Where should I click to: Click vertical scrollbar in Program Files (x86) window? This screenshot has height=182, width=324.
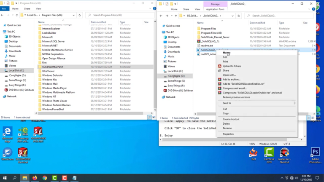[x=155, y=78]
